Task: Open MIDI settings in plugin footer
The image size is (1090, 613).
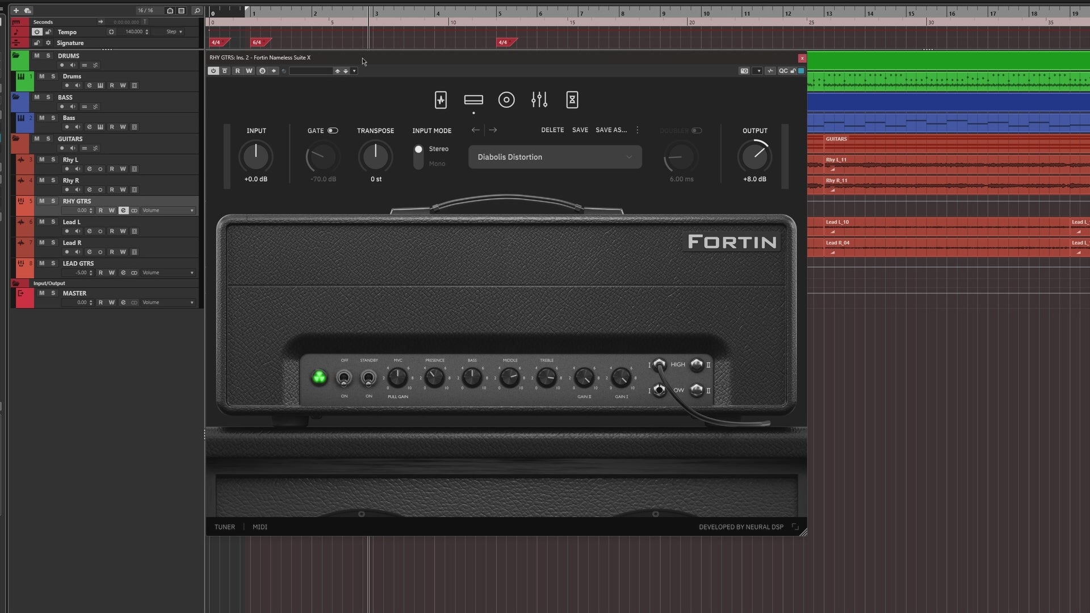Action: point(260,527)
